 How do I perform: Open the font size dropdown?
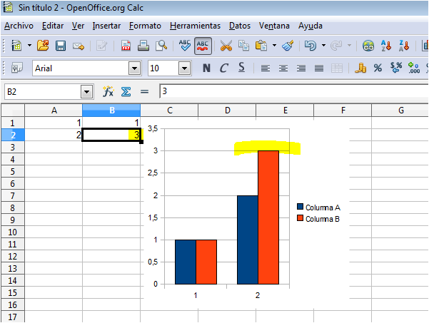(185, 68)
